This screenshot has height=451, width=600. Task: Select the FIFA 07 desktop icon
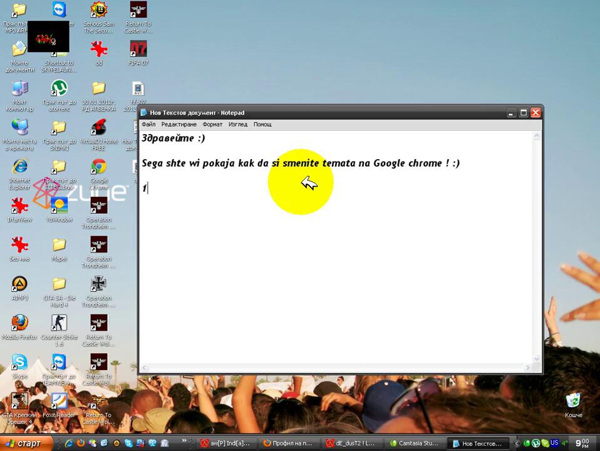coord(138,49)
